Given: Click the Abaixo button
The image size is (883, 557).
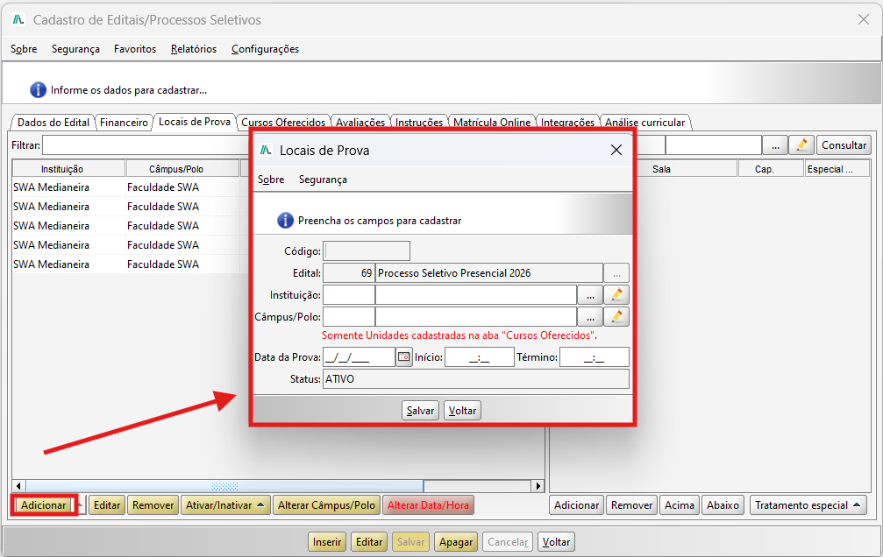Looking at the screenshot, I should [723, 505].
